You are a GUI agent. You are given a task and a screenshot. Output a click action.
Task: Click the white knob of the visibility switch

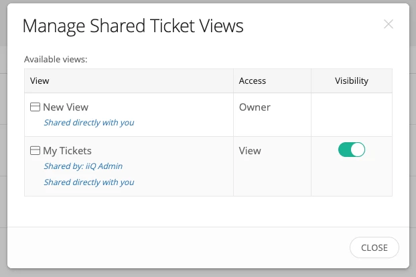click(358, 150)
